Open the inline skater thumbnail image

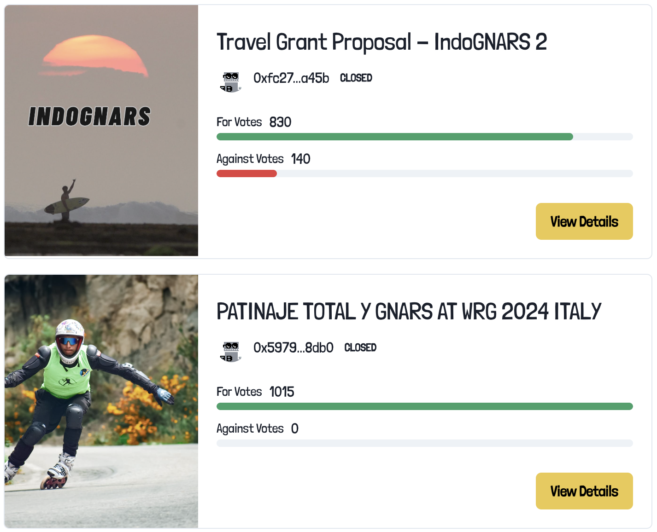(x=101, y=401)
